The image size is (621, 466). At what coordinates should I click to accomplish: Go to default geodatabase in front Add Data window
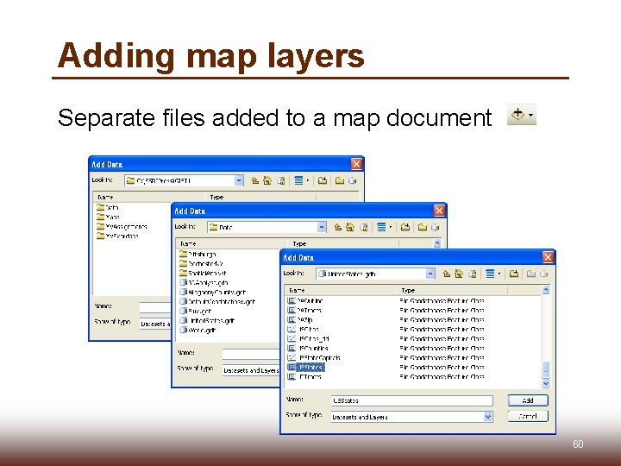coord(472,274)
